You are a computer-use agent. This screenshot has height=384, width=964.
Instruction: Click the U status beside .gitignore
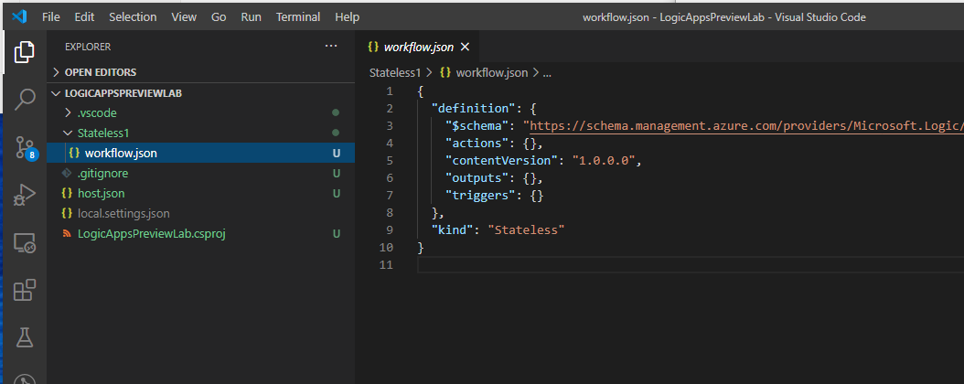336,174
